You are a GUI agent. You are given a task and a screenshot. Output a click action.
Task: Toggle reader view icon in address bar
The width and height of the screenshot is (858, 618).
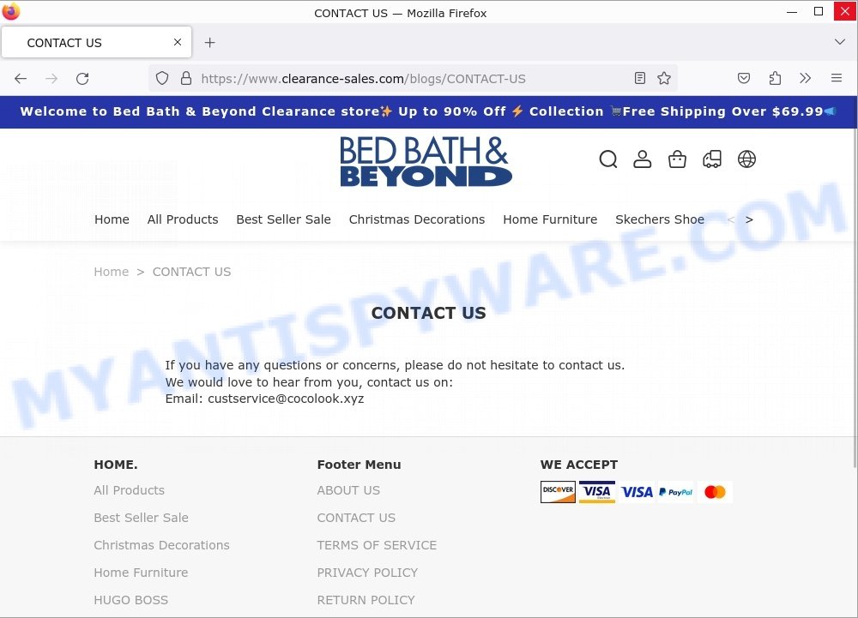coord(640,78)
